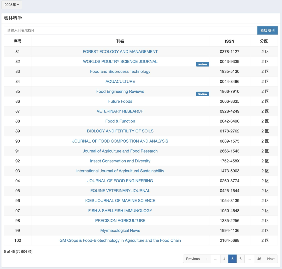Click the 农林科学 category heading
The height and width of the screenshot is (269, 282).
13,18
